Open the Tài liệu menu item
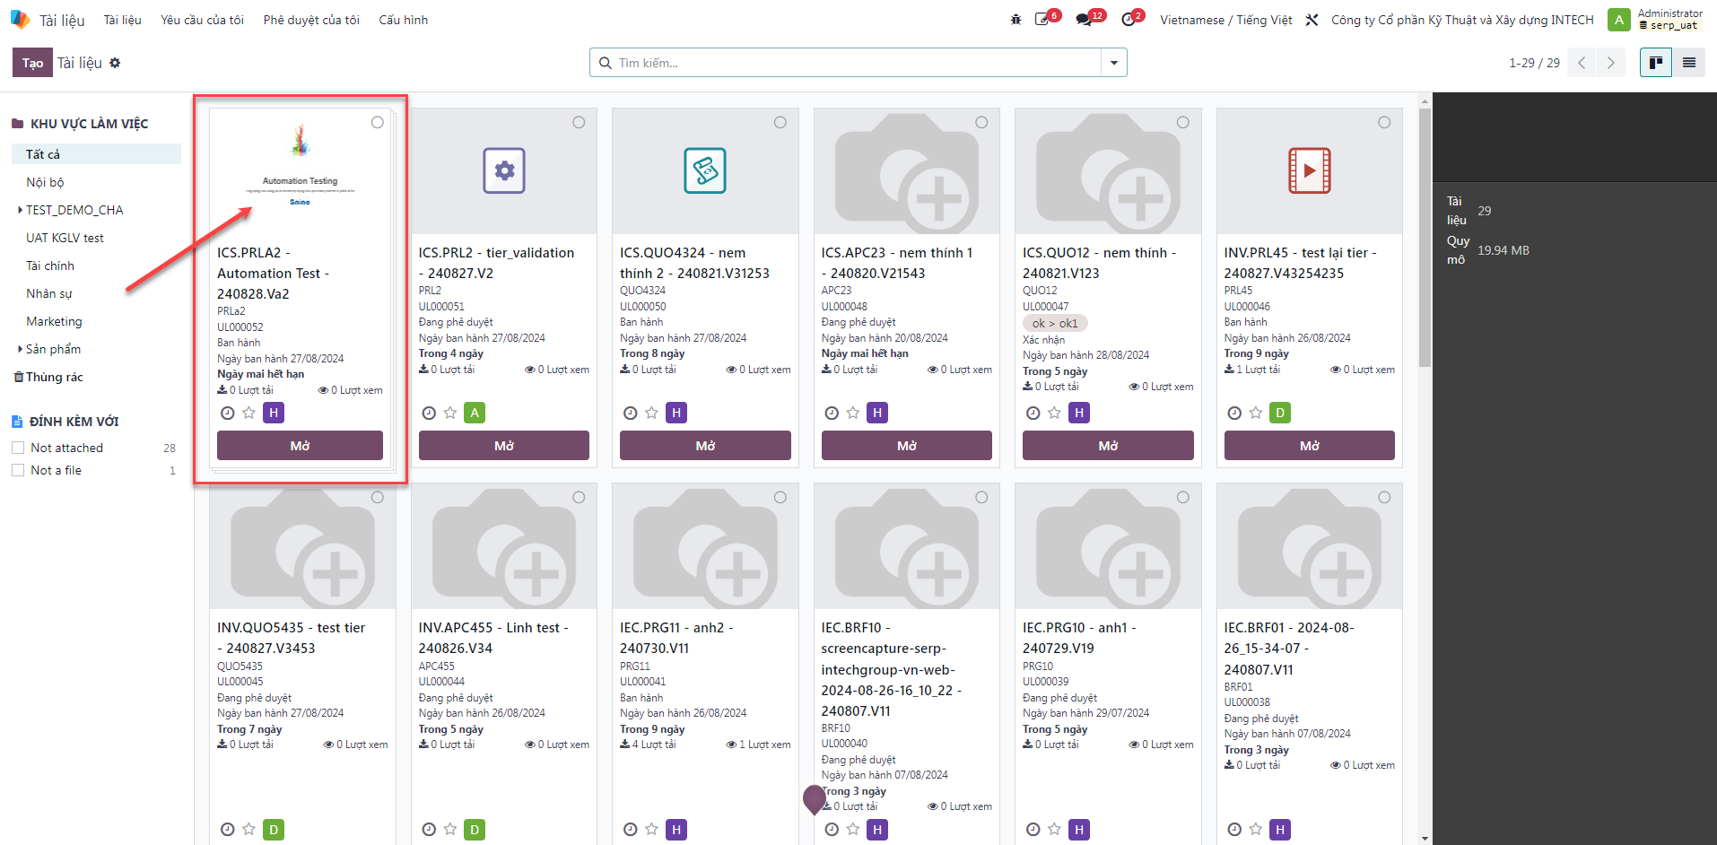Screen dimensions: 1717x845 pyautogui.click(x=122, y=20)
